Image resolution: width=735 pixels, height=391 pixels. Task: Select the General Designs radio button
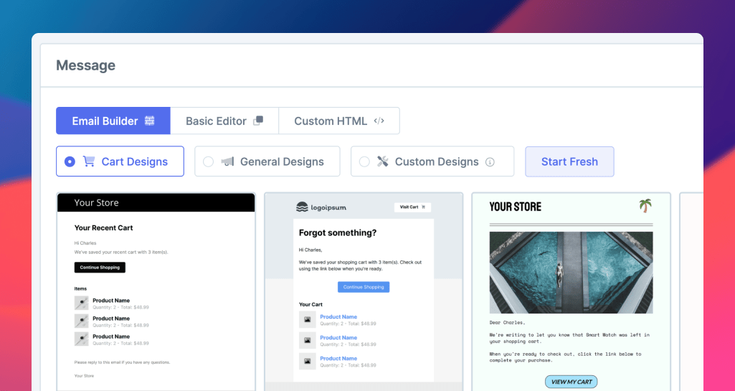(x=208, y=161)
